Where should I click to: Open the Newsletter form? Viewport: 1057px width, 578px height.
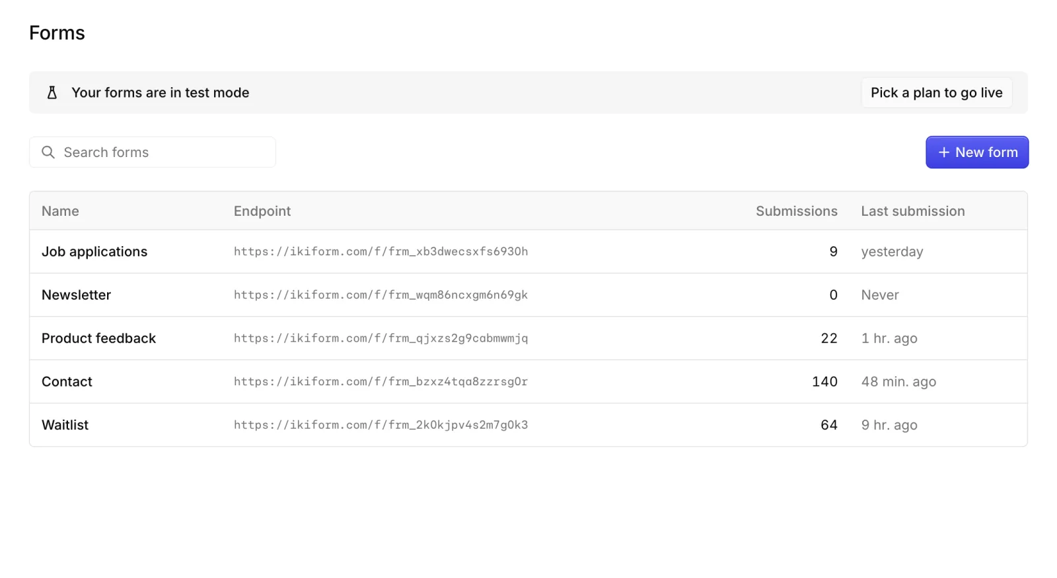click(x=76, y=295)
